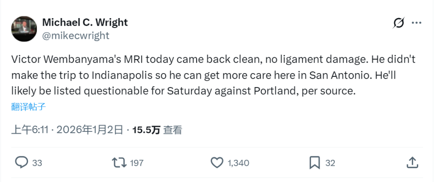435x182 pixels.
Task: Bookmark this post using the bookmark icon
Action: coord(314,163)
